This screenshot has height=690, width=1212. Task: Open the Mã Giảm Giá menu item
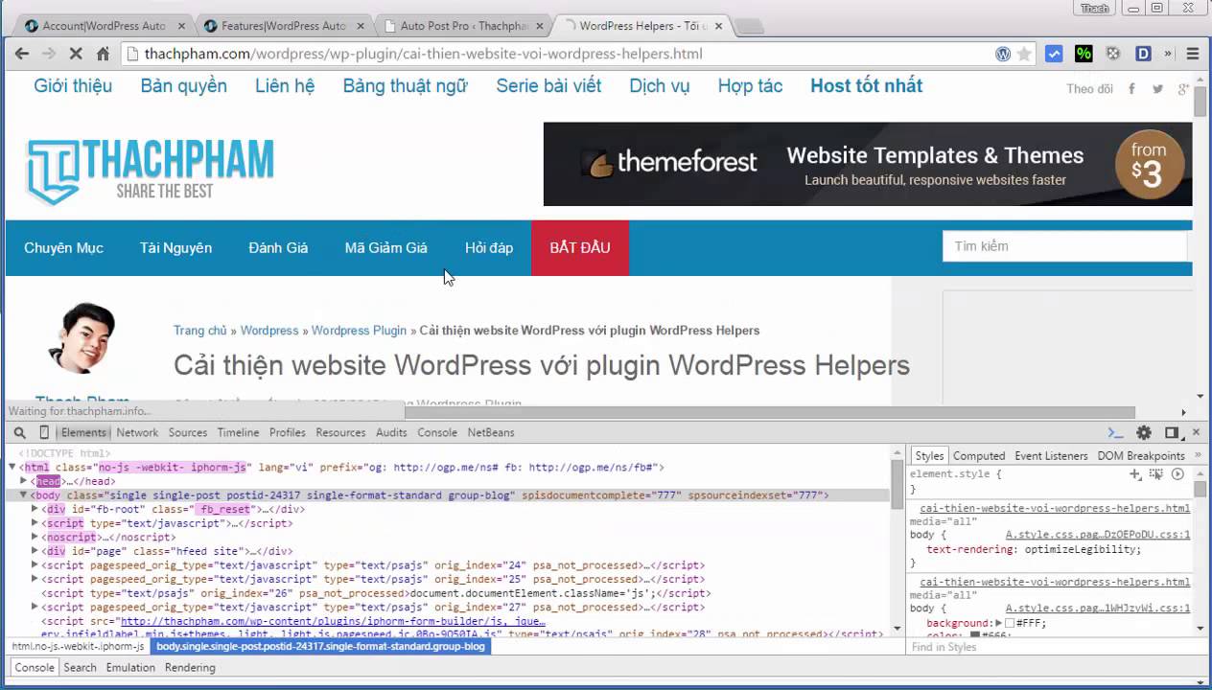[385, 248]
